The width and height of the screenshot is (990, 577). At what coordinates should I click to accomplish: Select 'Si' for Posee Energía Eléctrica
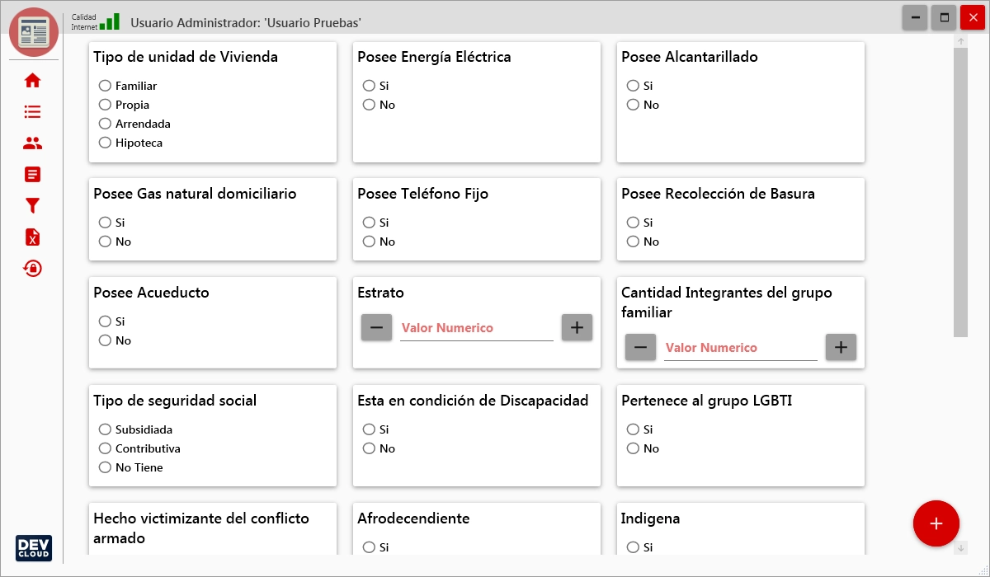point(369,85)
